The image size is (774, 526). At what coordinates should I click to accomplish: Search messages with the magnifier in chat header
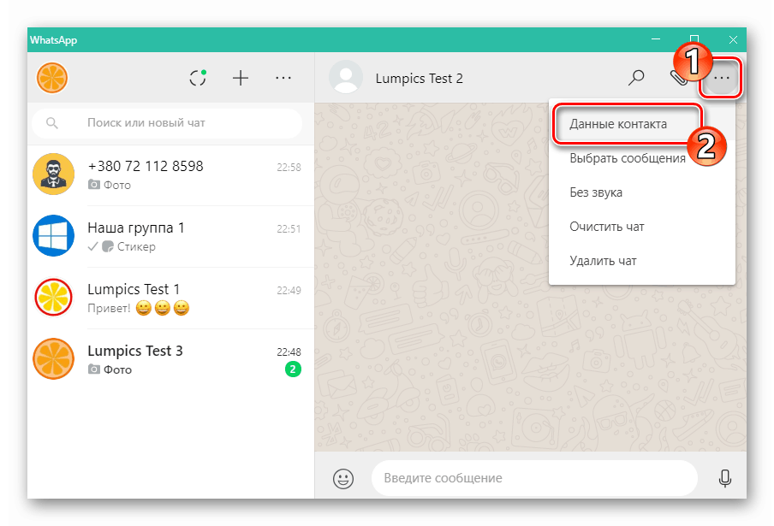click(x=636, y=77)
